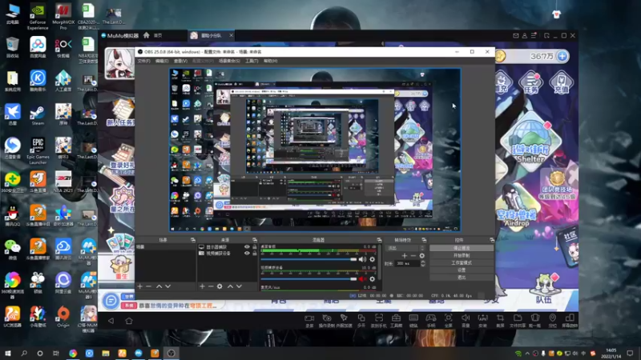Viewport: 641px width, 360px height.
Task: Pop out the sources dock panel
Action: point(254,240)
